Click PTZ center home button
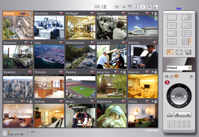Image resolution: width=199 pixels, height=137 pixels. point(179,96)
